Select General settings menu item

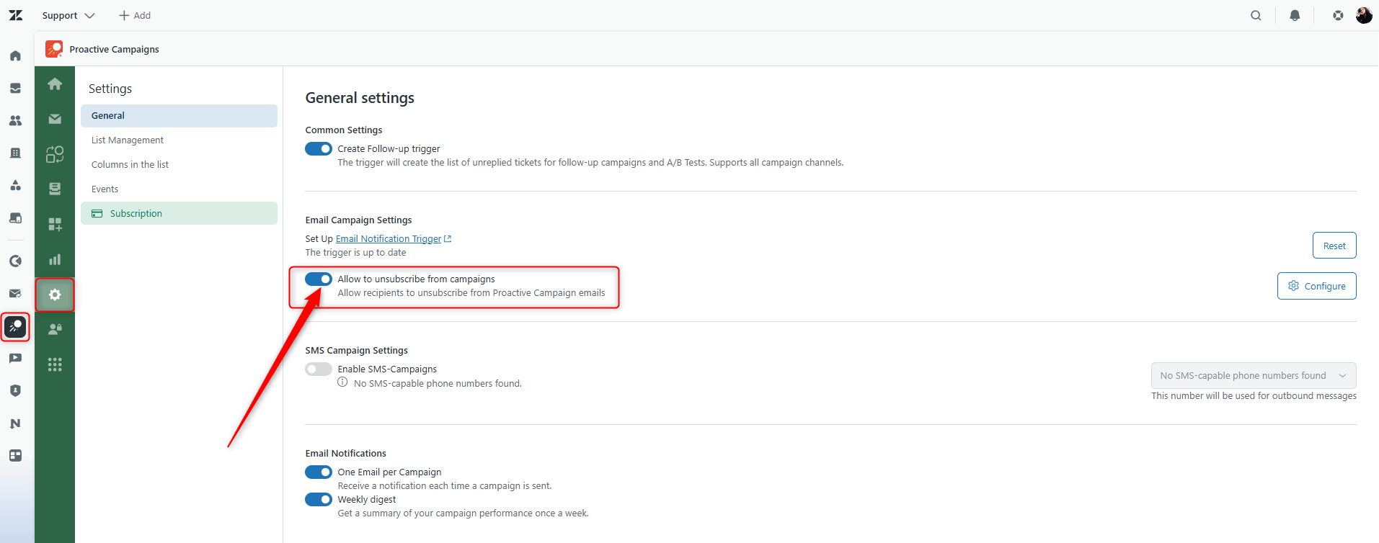(179, 115)
